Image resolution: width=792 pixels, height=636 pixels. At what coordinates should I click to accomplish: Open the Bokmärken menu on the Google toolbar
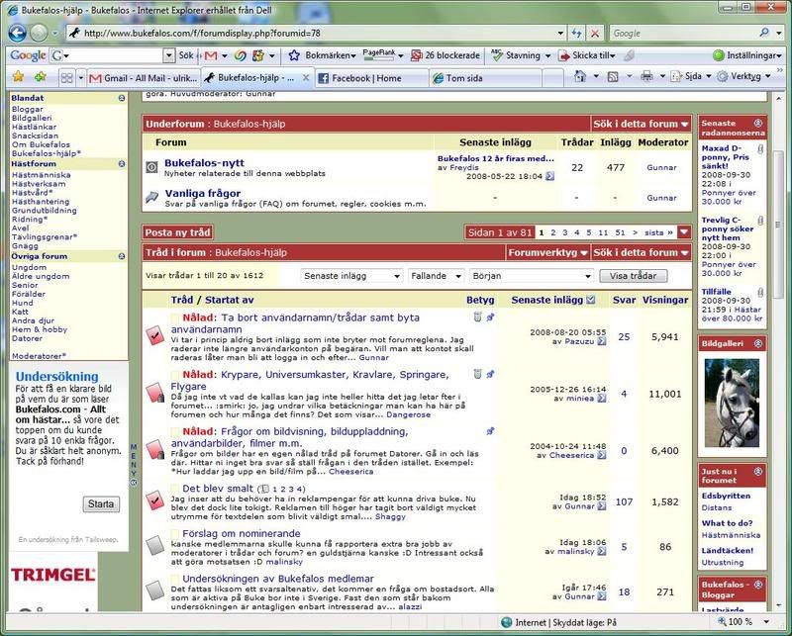click(x=331, y=55)
